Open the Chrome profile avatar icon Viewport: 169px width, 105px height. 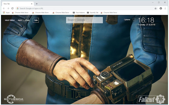tap(161, 8)
